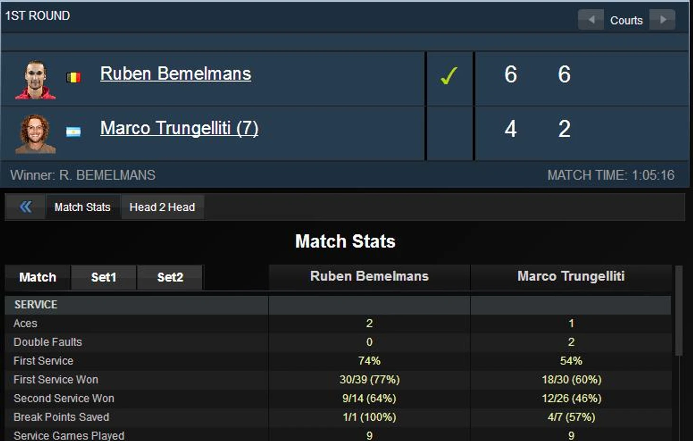Switch to Match Stats tab
The width and height of the screenshot is (693, 441).
click(x=83, y=207)
